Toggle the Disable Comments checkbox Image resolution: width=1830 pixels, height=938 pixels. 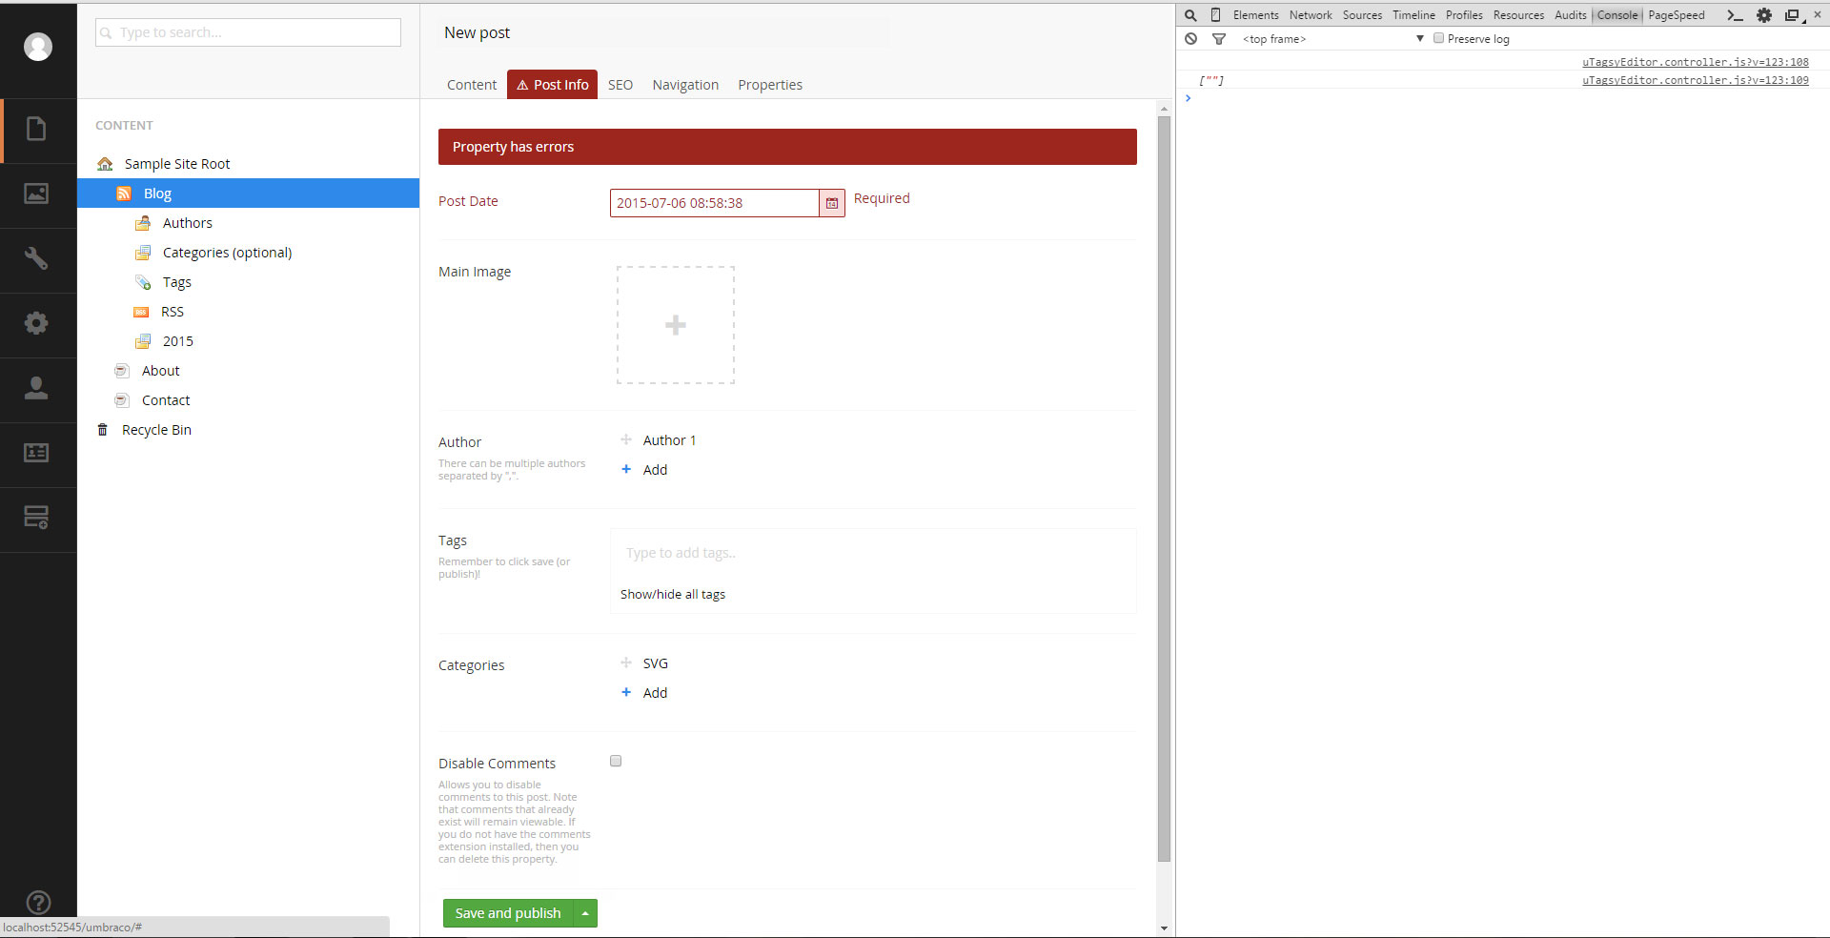pos(616,761)
